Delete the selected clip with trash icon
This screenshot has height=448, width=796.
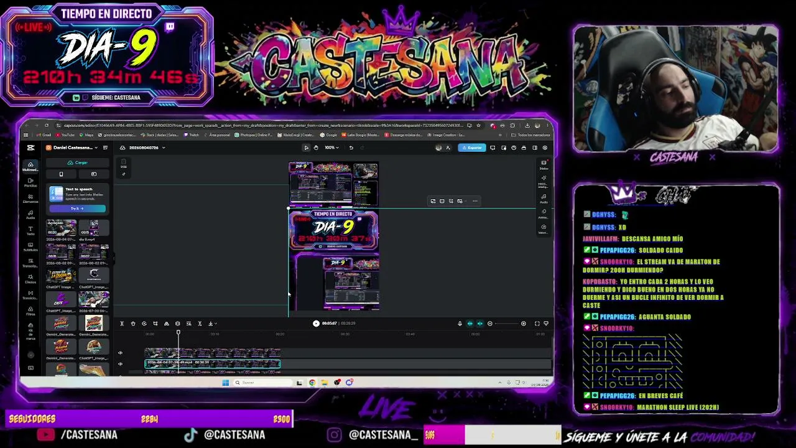click(133, 324)
